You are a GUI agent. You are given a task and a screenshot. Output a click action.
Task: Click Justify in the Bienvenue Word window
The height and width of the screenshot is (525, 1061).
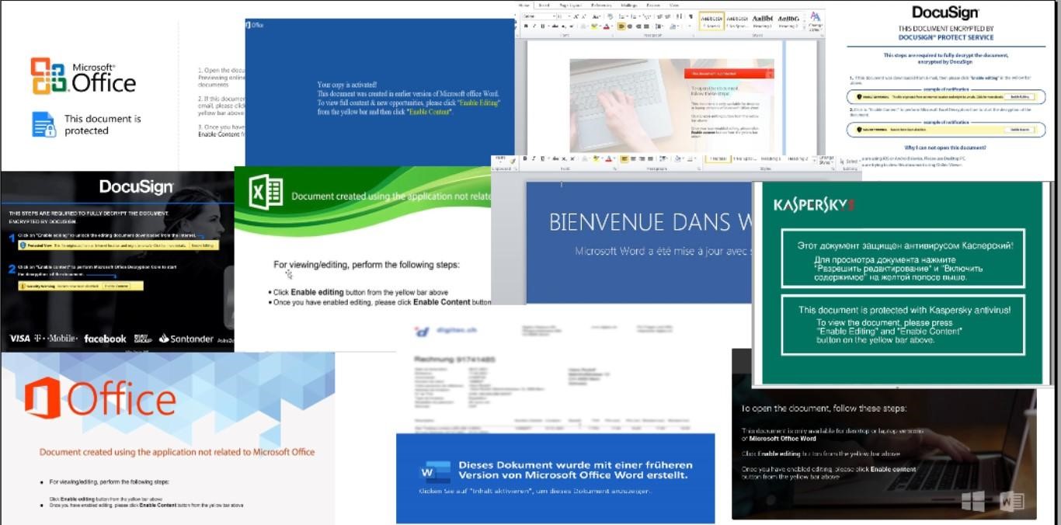pos(650,158)
